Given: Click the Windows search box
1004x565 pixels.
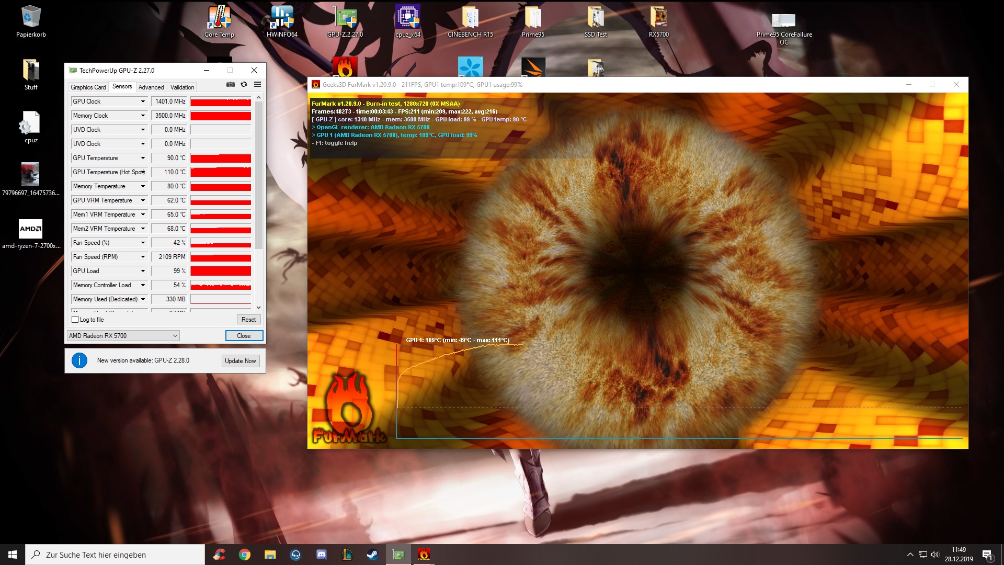Looking at the screenshot, I should point(115,555).
